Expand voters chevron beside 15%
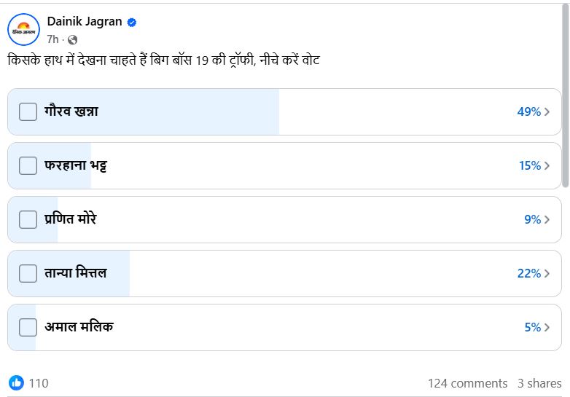 (547, 166)
